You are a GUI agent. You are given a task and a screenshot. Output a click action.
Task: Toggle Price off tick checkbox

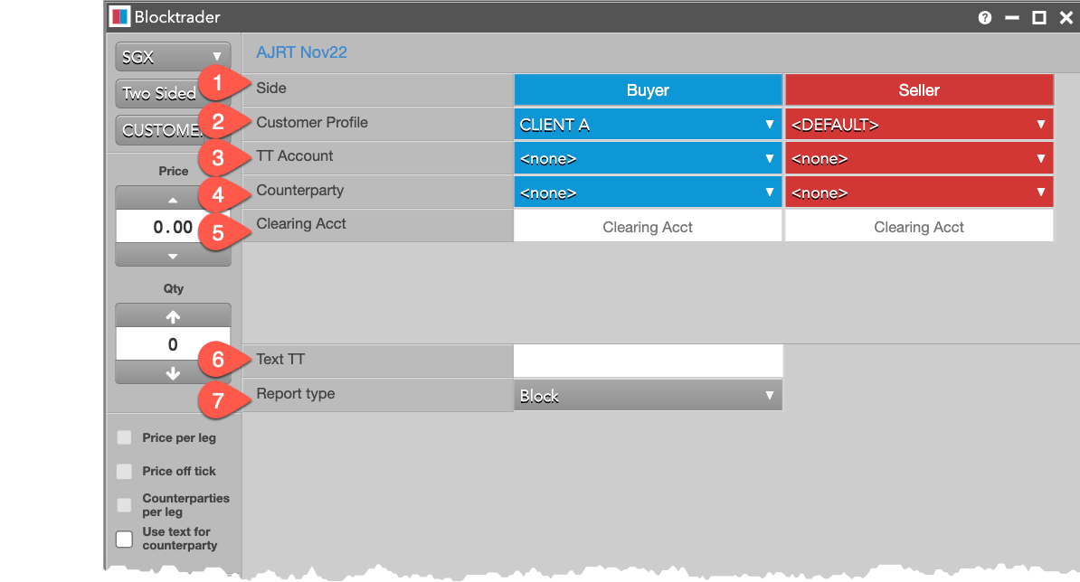(x=125, y=472)
